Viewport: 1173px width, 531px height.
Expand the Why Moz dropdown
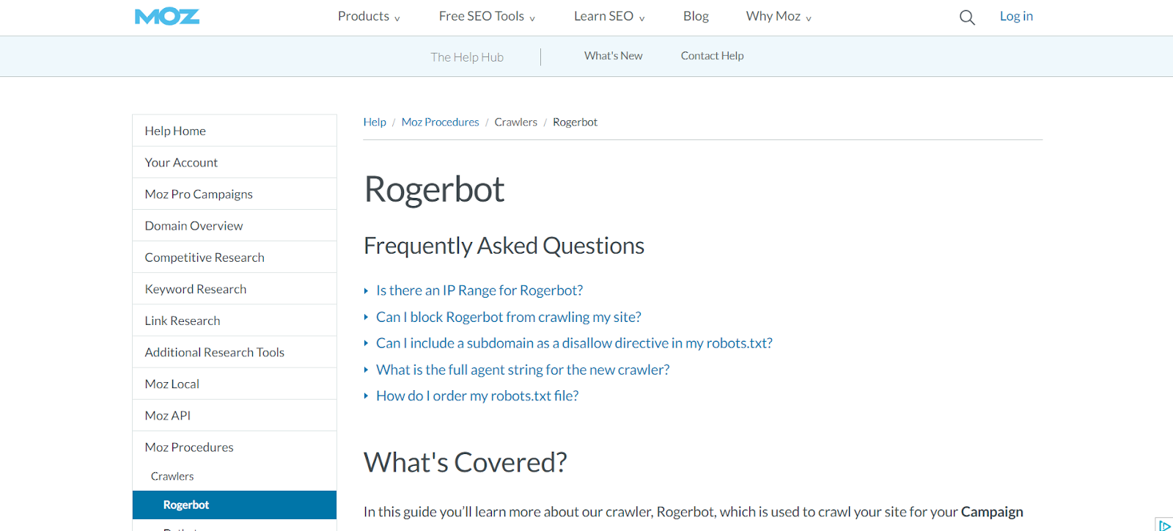click(779, 16)
